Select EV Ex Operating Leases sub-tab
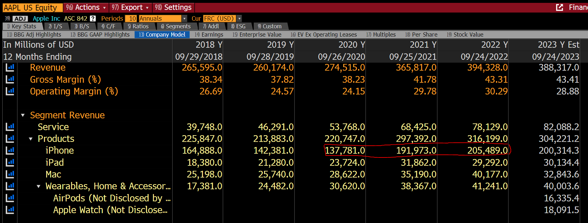The image size is (588, 223). coord(324,34)
